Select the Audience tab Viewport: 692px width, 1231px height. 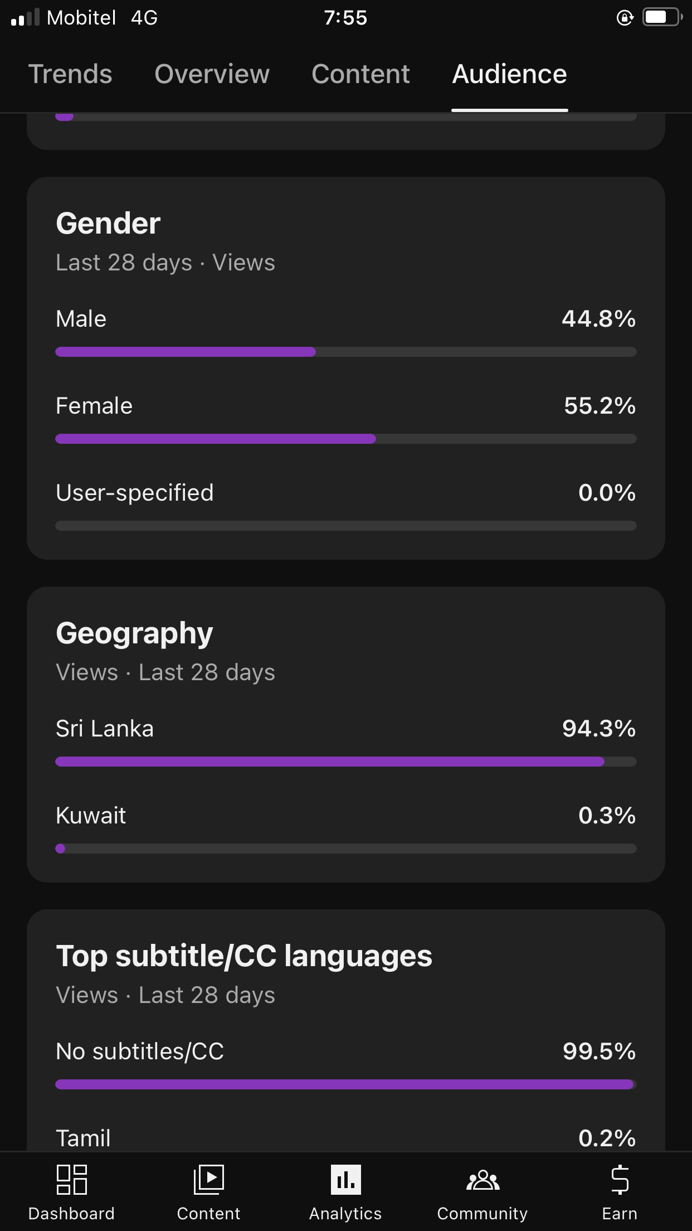pyautogui.click(x=509, y=74)
